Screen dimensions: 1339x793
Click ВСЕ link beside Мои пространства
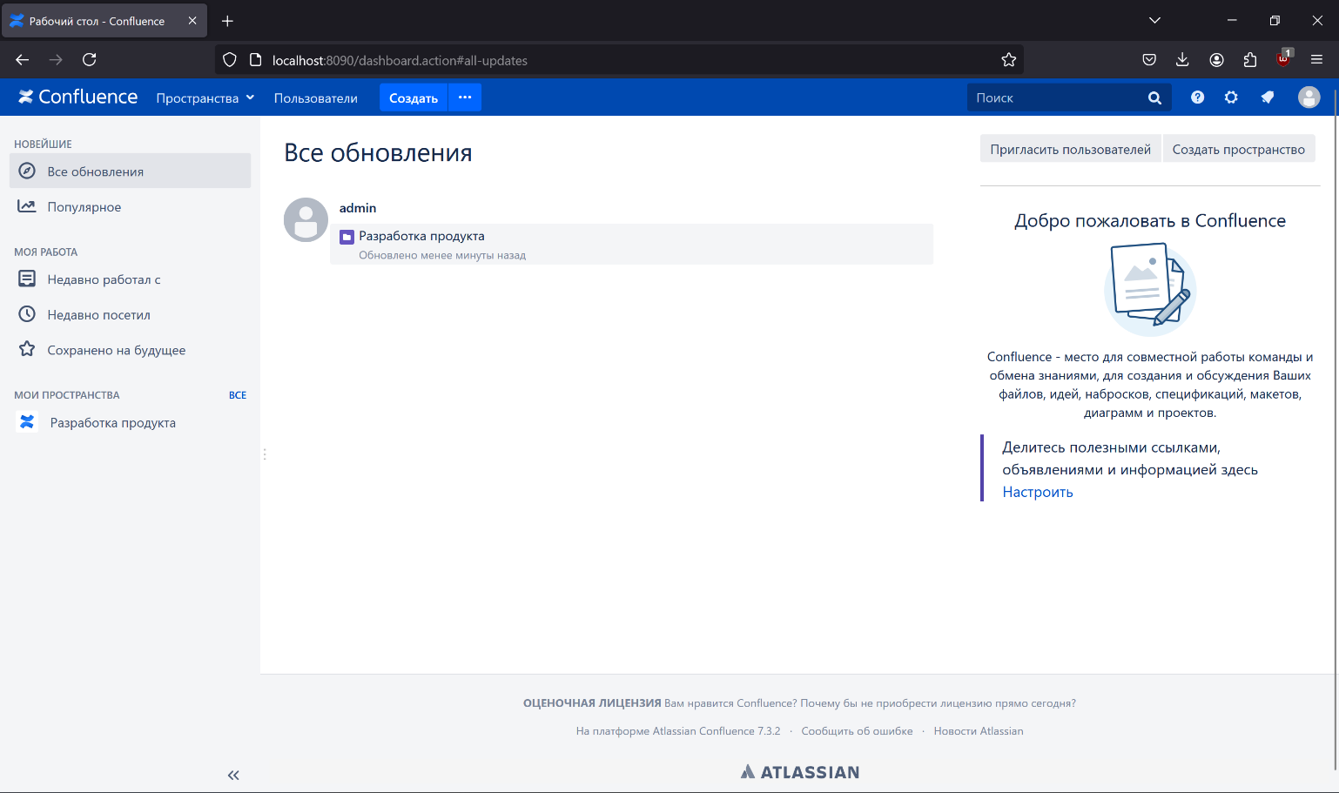pyautogui.click(x=238, y=395)
